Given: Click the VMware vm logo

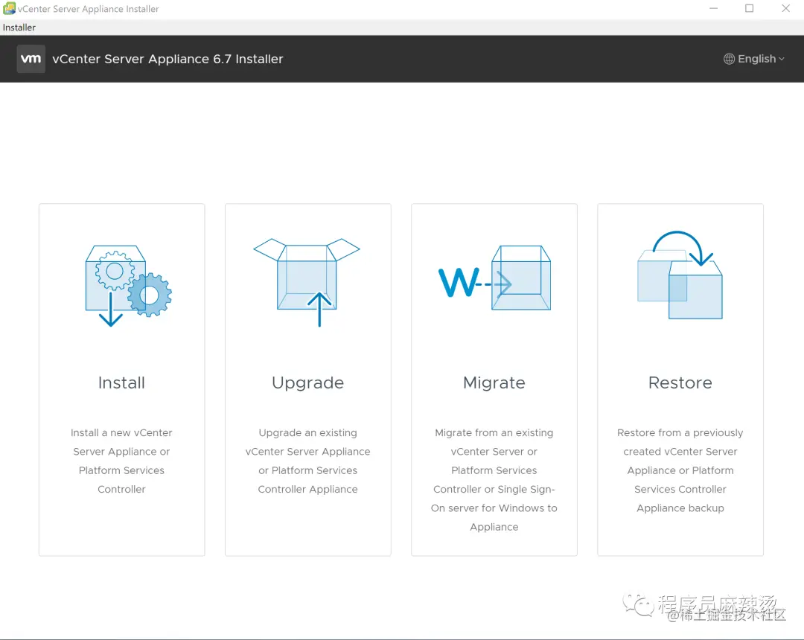Looking at the screenshot, I should point(31,59).
